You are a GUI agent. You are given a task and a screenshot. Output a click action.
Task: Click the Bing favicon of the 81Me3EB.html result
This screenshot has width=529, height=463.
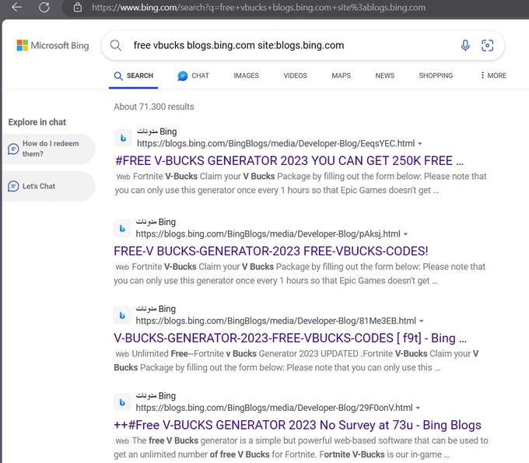122,315
